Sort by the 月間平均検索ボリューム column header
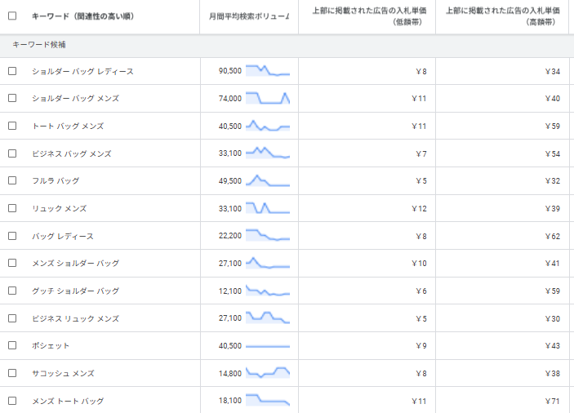The image size is (574, 413). (249, 16)
